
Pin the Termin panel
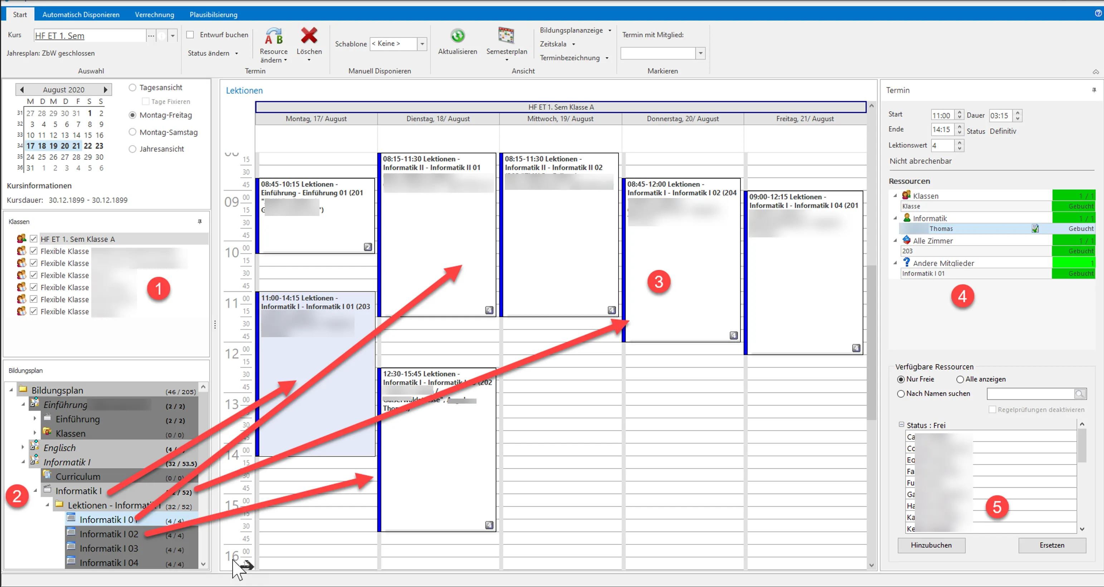[x=1094, y=90]
